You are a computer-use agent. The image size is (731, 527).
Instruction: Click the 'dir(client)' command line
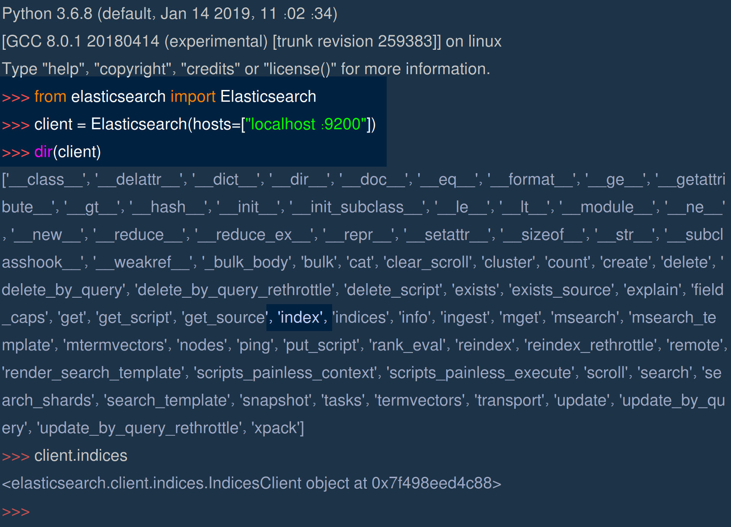coord(68,152)
